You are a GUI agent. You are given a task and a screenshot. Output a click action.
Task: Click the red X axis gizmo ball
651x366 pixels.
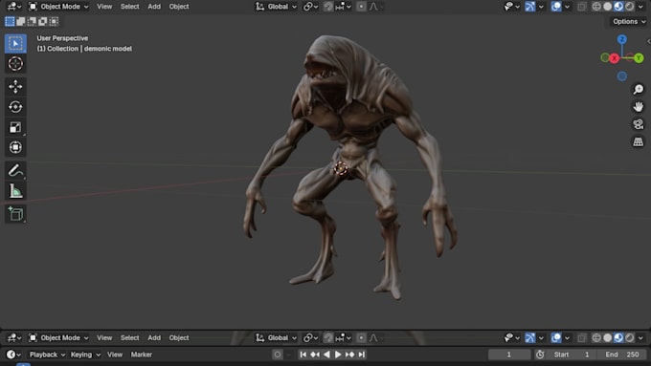pyautogui.click(x=614, y=58)
